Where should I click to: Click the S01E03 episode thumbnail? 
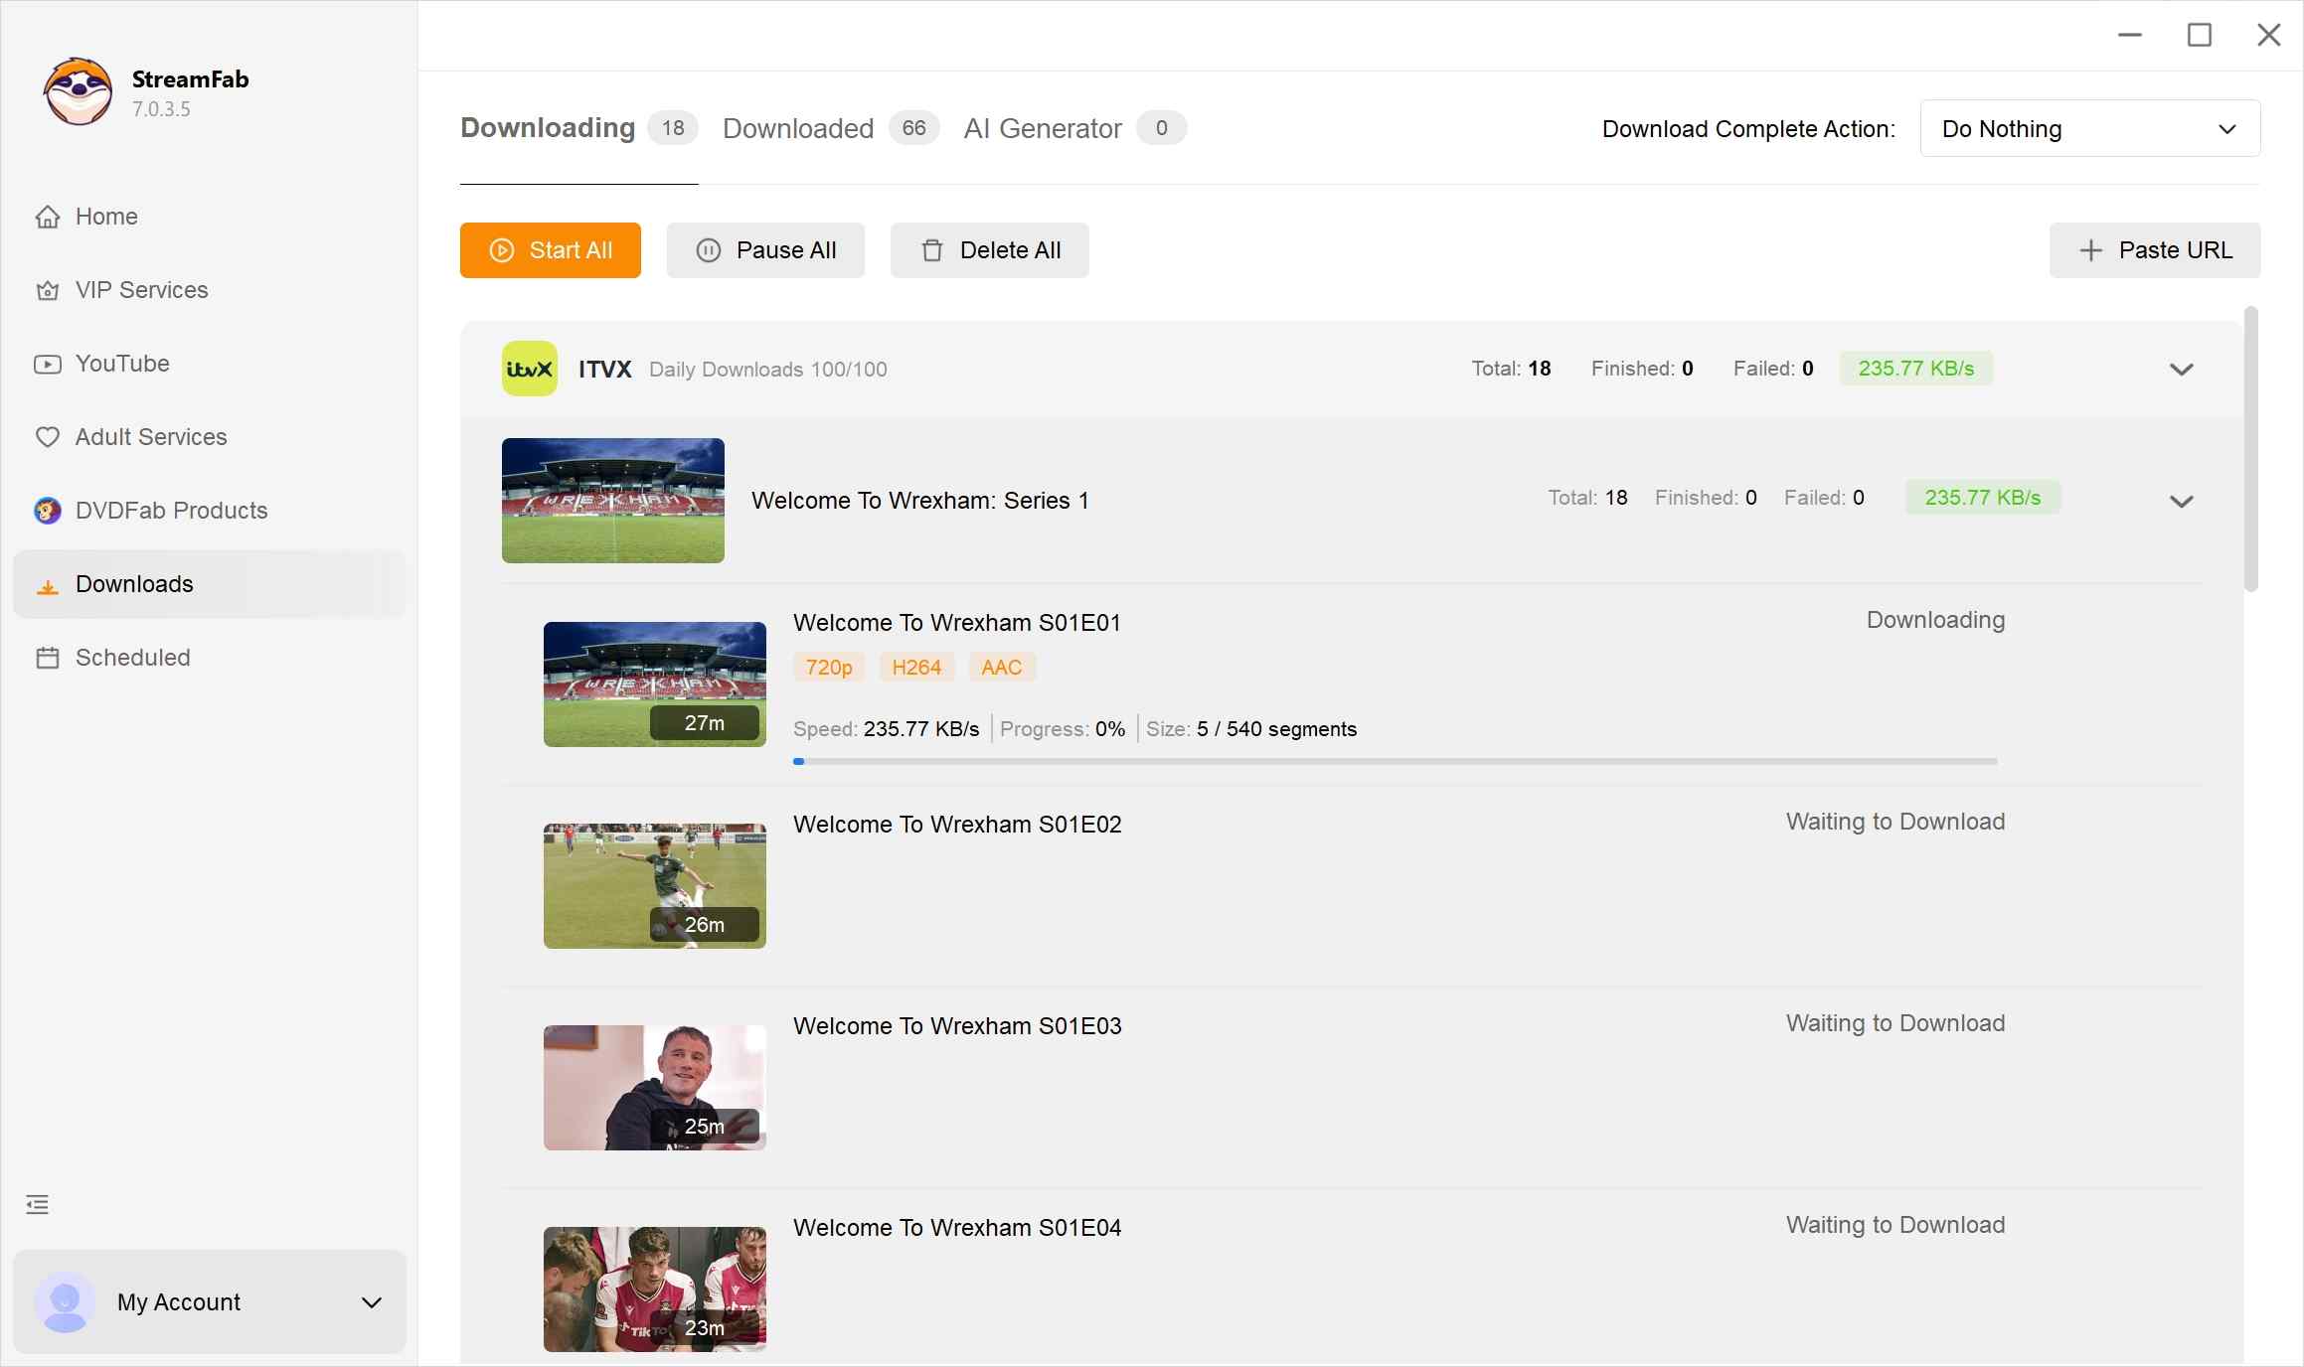click(x=655, y=1088)
